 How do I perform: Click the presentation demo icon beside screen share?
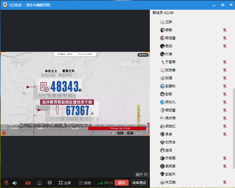(x=49, y=183)
